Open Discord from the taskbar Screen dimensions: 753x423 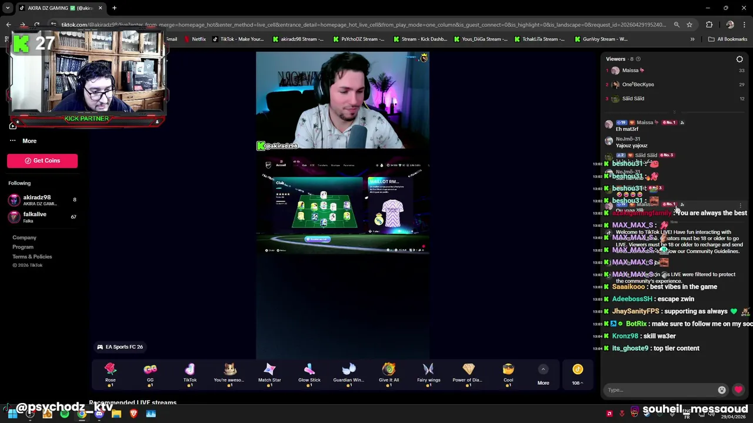click(99, 414)
